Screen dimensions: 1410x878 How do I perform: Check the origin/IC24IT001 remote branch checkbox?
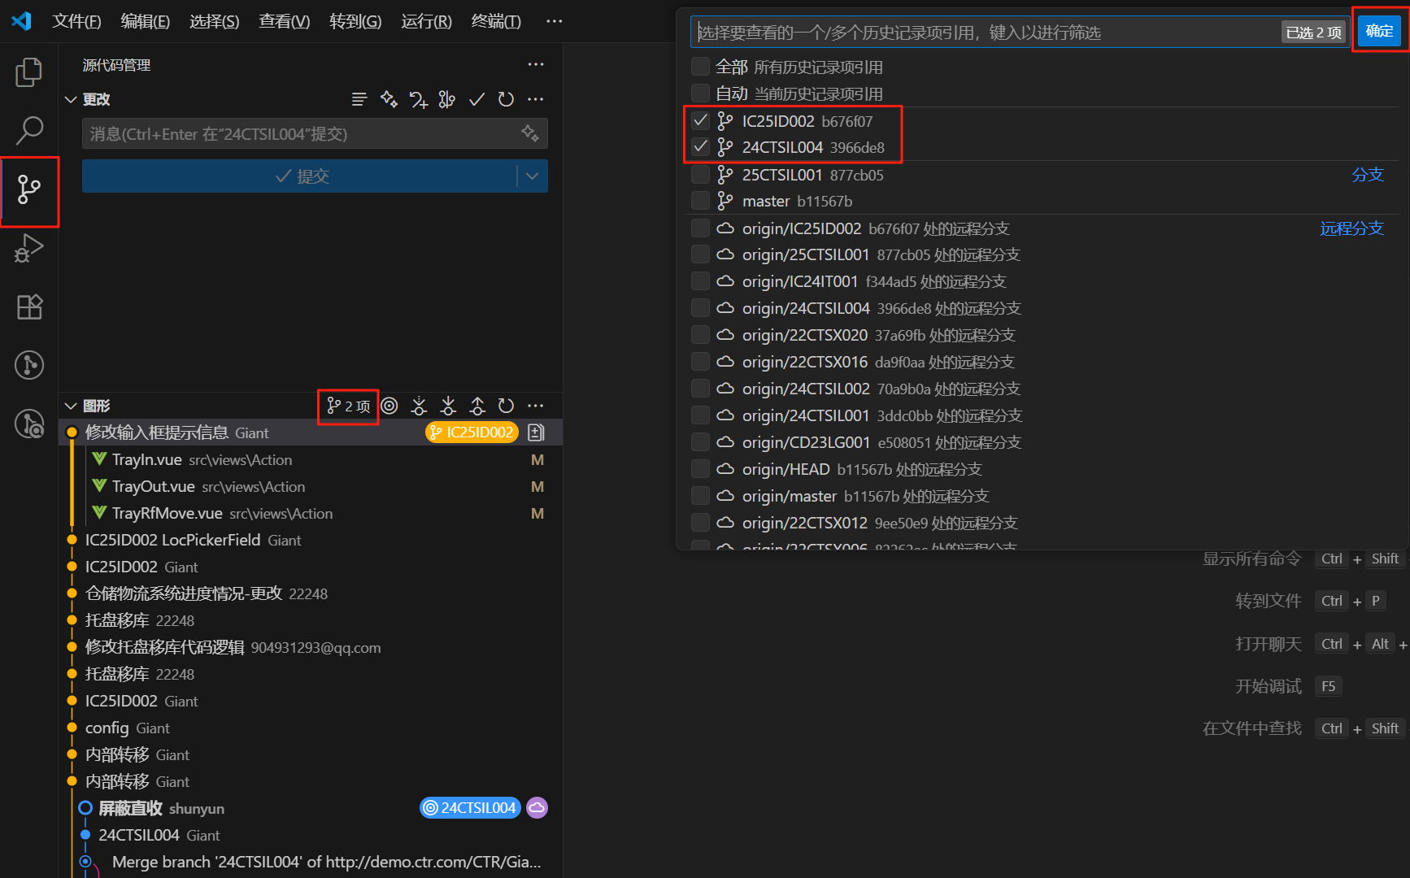[x=700, y=281]
